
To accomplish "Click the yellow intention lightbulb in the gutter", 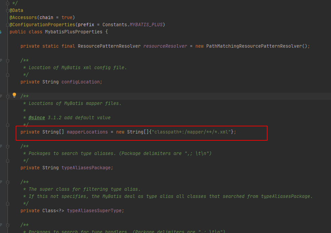I will 14,96.
